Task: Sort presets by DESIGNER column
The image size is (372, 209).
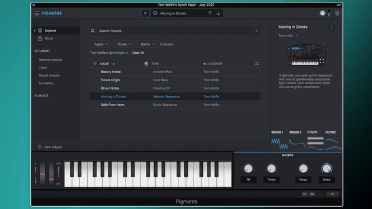Action: (214, 64)
